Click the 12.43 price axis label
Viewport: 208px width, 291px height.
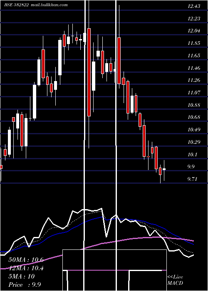[x=194, y=6]
